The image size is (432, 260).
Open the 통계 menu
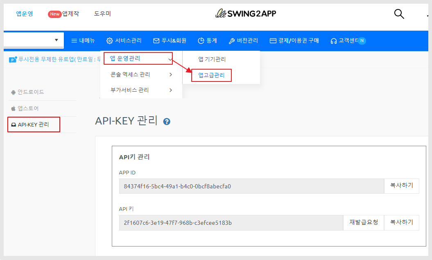tap(208, 41)
